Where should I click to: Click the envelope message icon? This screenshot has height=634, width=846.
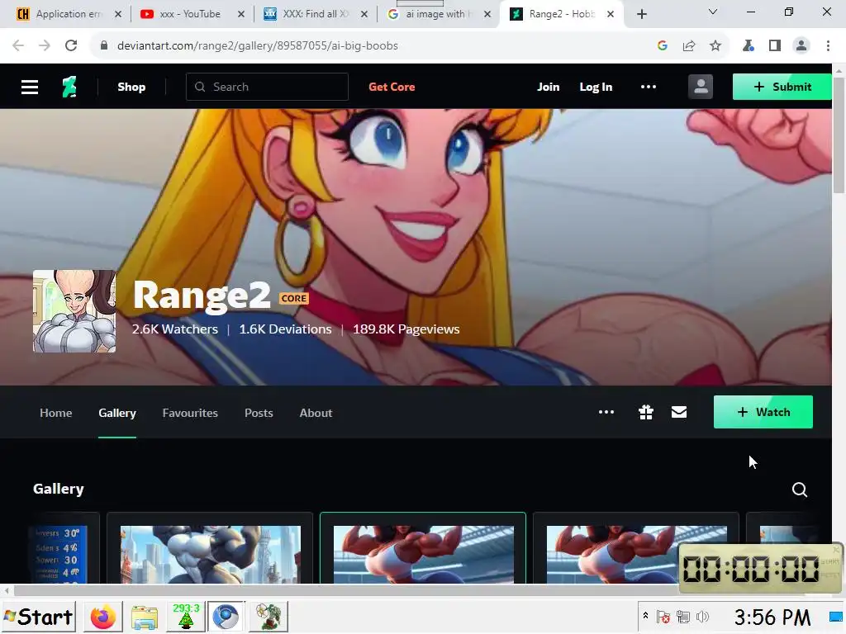[x=679, y=413]
